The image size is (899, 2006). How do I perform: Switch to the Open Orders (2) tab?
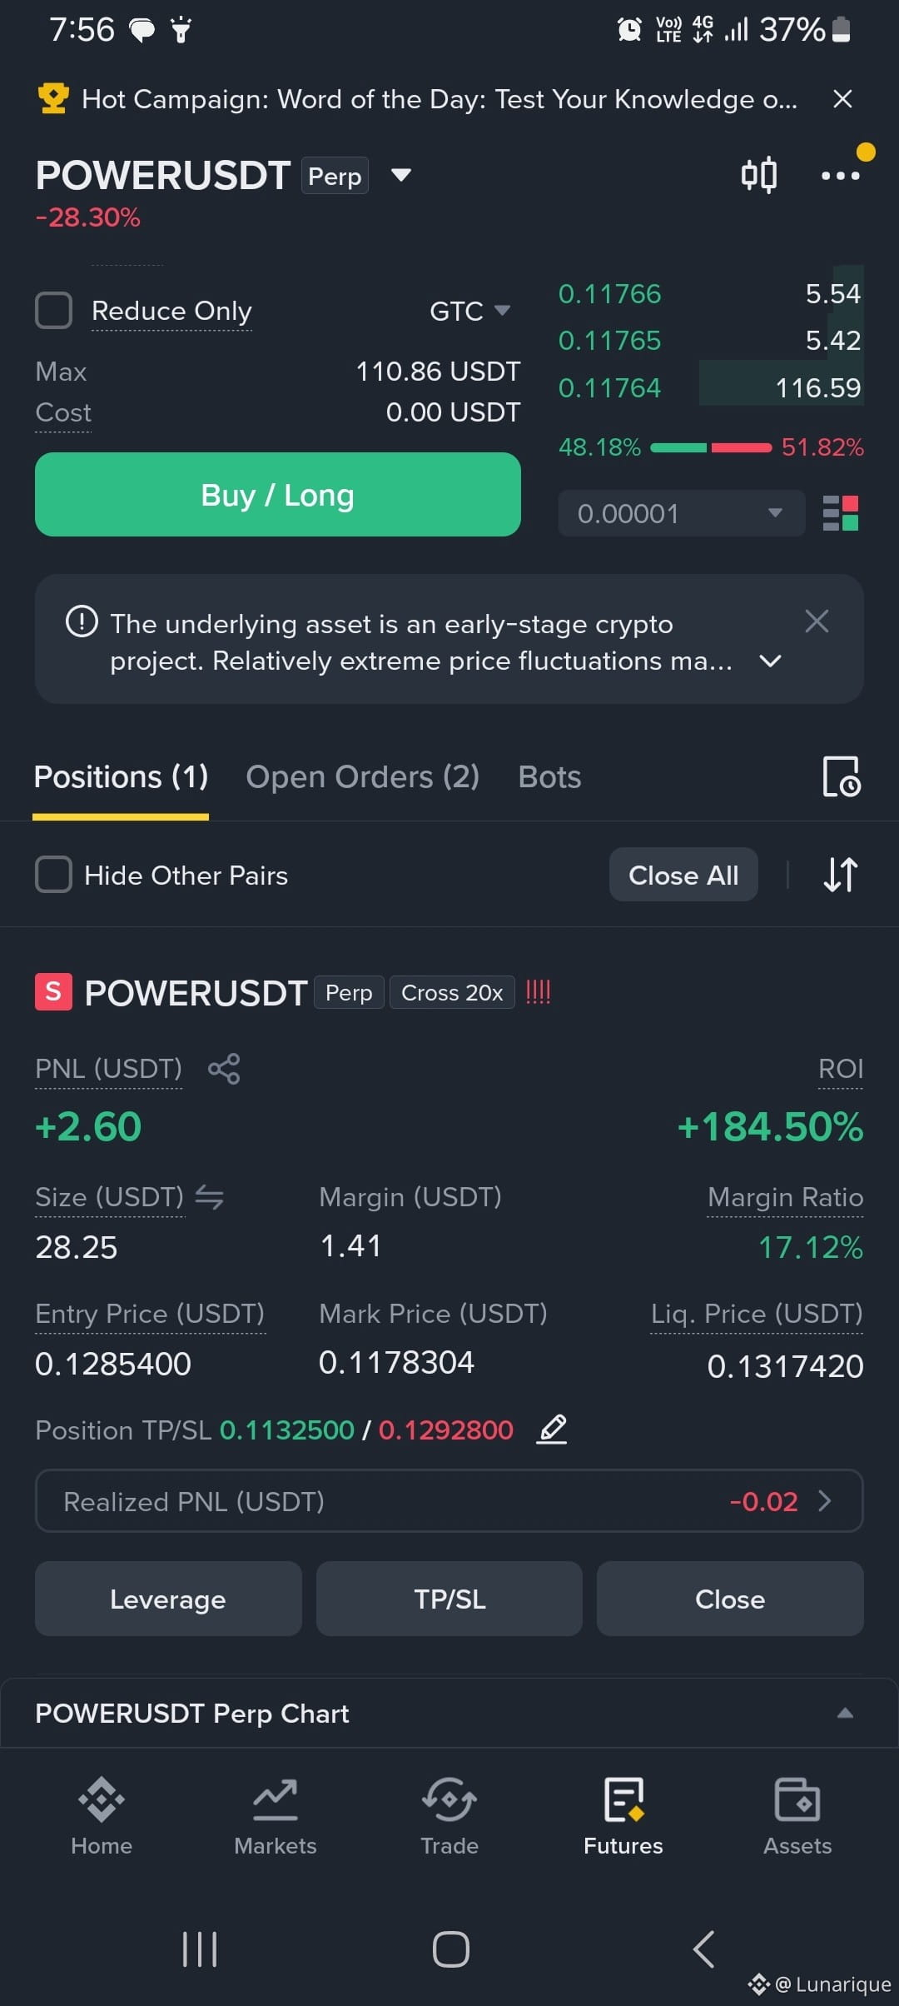[x=363, y=777]
